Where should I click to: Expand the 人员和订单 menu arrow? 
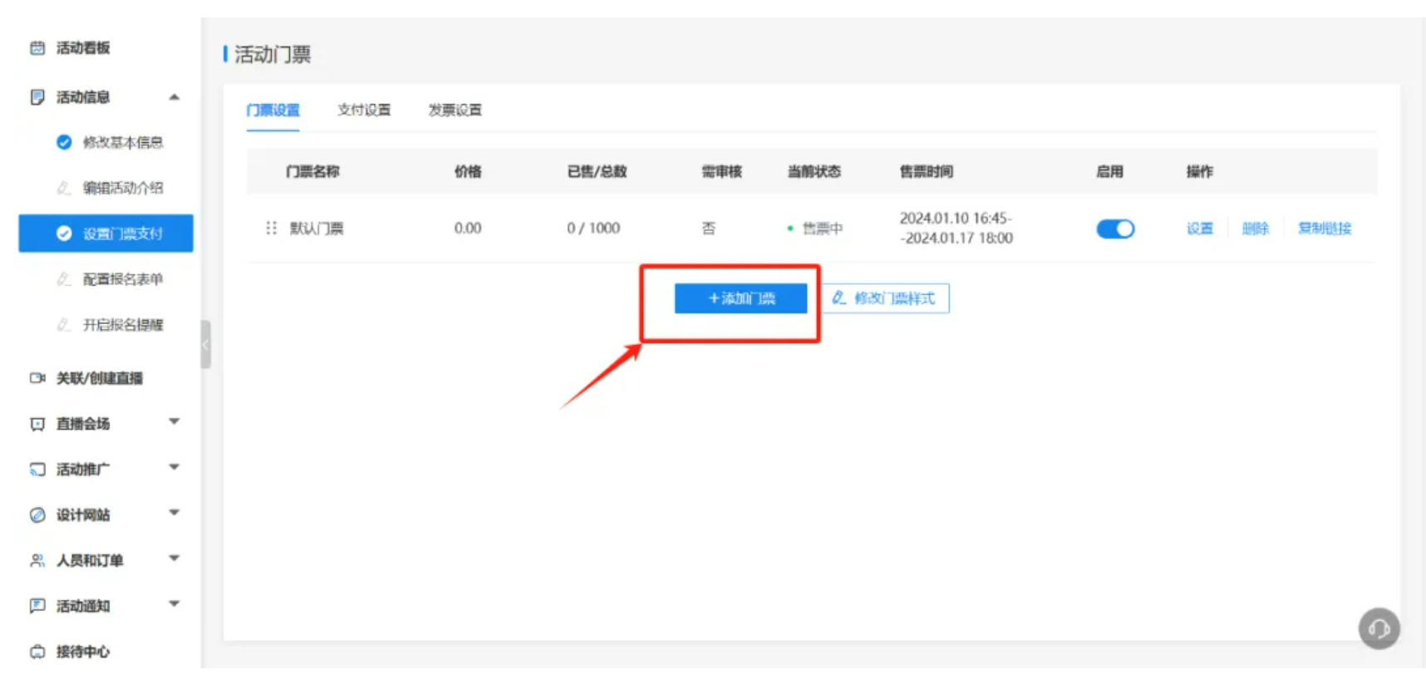175,558
